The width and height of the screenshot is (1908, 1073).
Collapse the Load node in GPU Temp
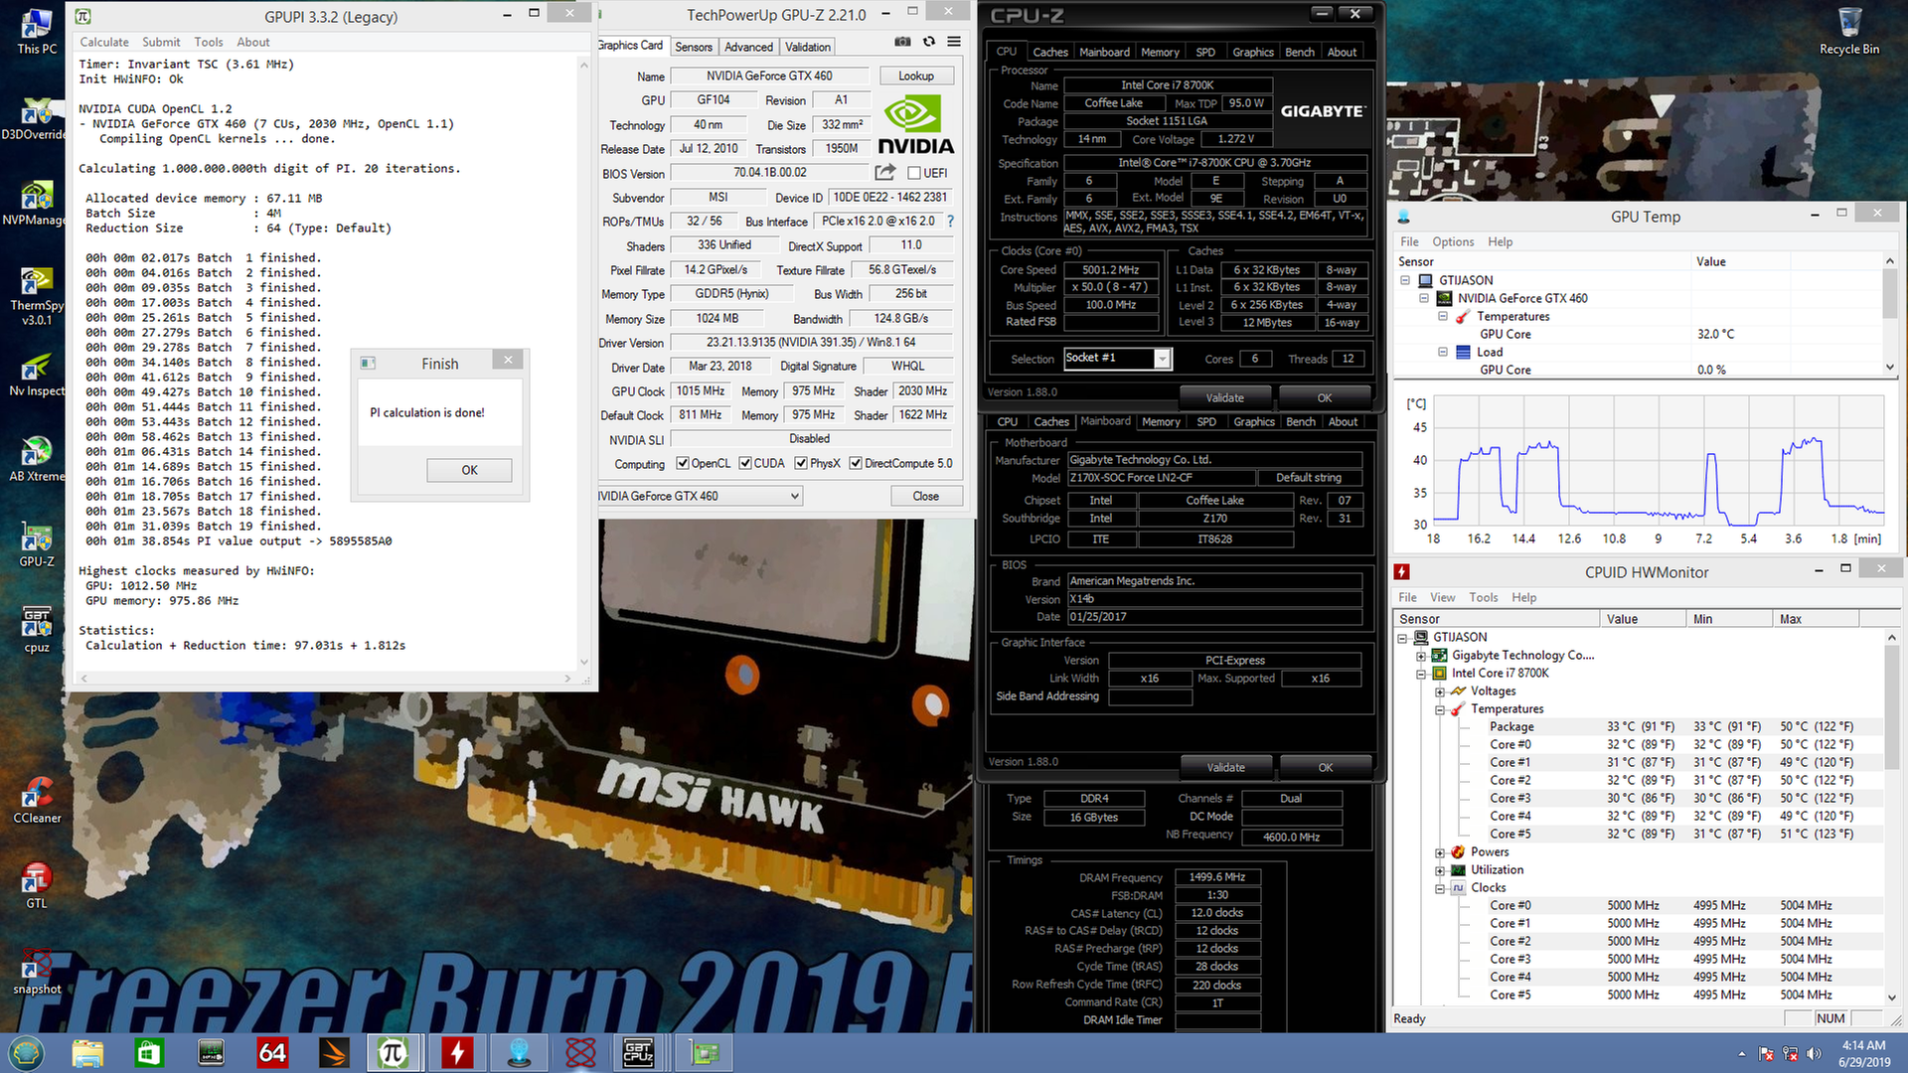click(x=1443, y=352)
